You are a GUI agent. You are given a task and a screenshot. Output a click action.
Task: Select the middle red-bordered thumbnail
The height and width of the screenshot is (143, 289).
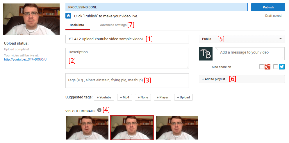coord(132,128)
